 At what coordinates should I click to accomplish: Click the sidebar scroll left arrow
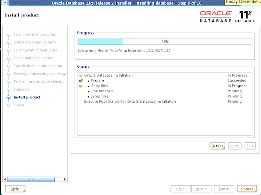(x=5, y=179)
